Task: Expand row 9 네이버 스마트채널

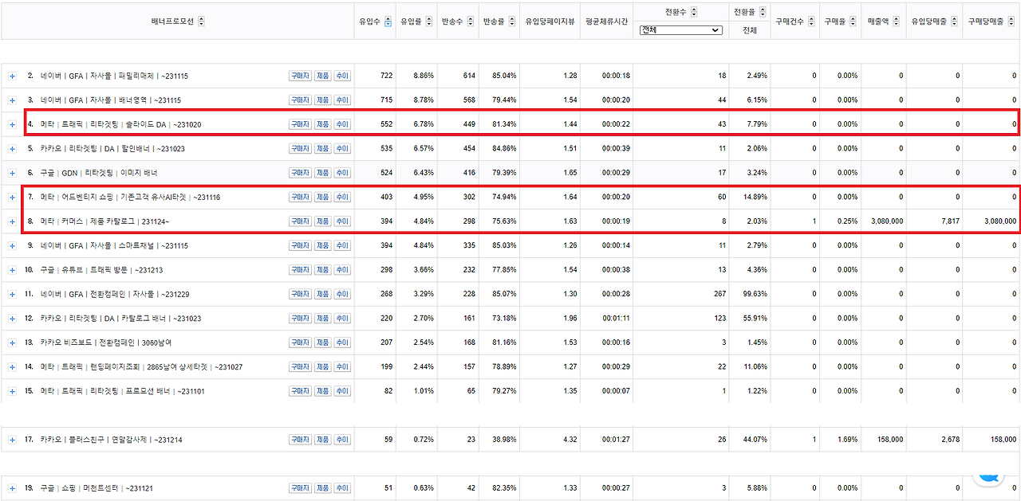Action: point(12,245)
